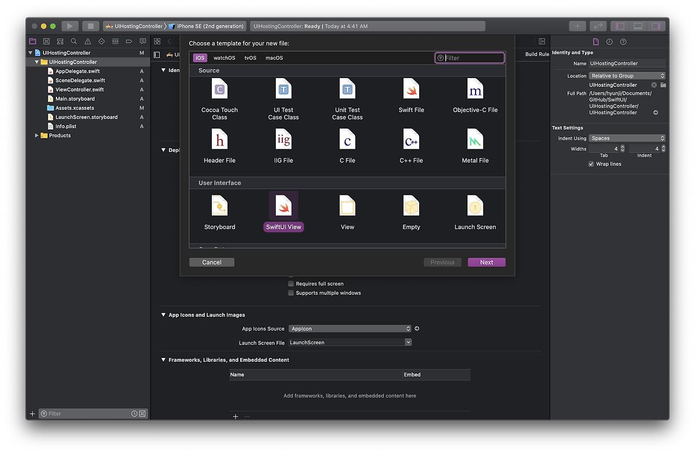Open the Debug navigator
This screenshot has width=695, height=454.
tap(115, 41)
